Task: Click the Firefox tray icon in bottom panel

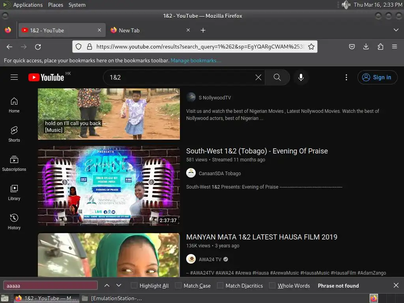Action: click(374, 298)
